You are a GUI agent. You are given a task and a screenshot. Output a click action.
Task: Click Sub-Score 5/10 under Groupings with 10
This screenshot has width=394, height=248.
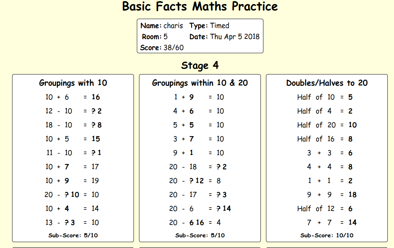coord(73,236)
